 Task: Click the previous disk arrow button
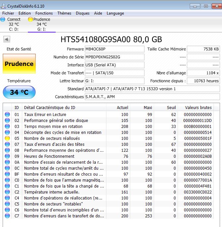[6, 39]
